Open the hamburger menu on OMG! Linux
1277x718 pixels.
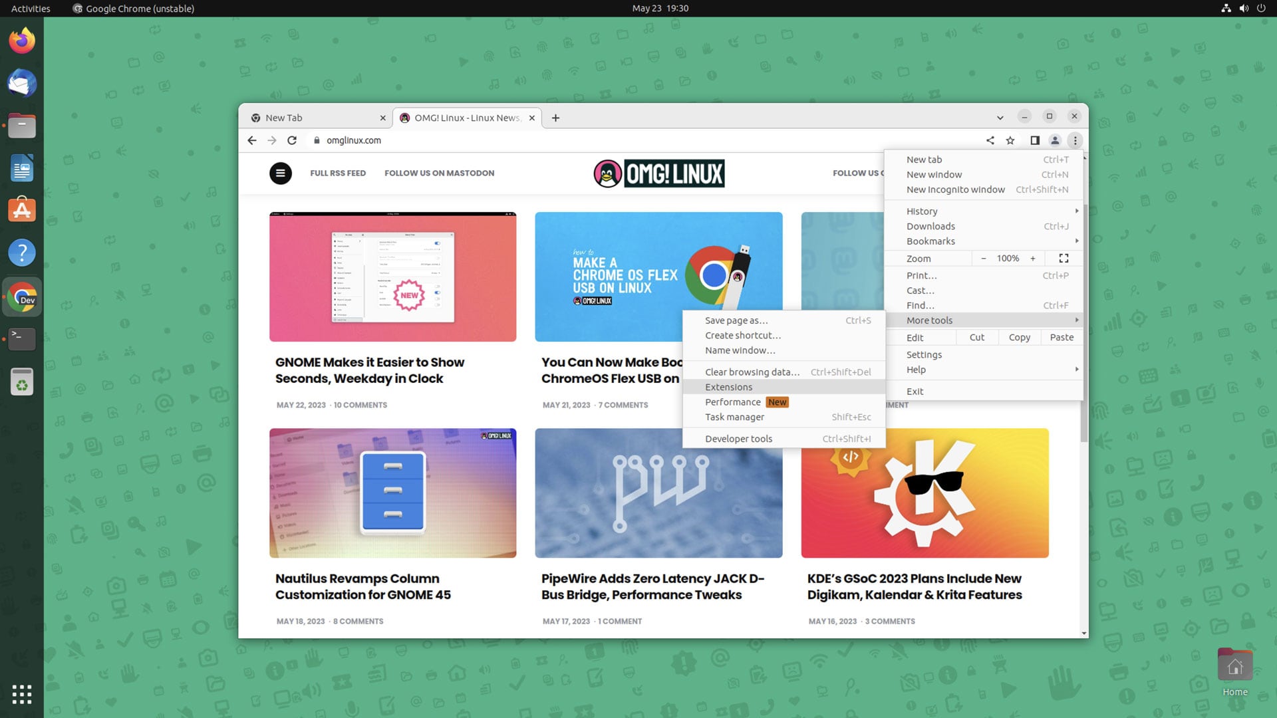coord(281,174)
